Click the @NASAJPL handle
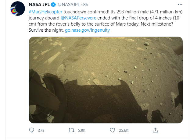The width and height of the screenshot is (194, 140). coord(69,5)
